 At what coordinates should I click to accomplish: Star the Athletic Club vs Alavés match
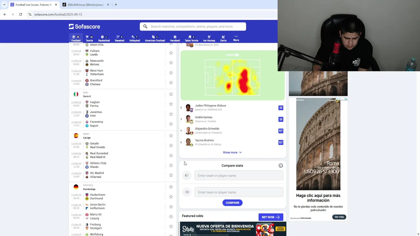pos(171,165)
